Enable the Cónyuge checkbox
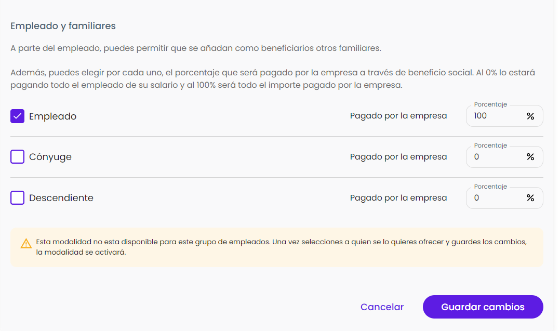 click(18, 156)
